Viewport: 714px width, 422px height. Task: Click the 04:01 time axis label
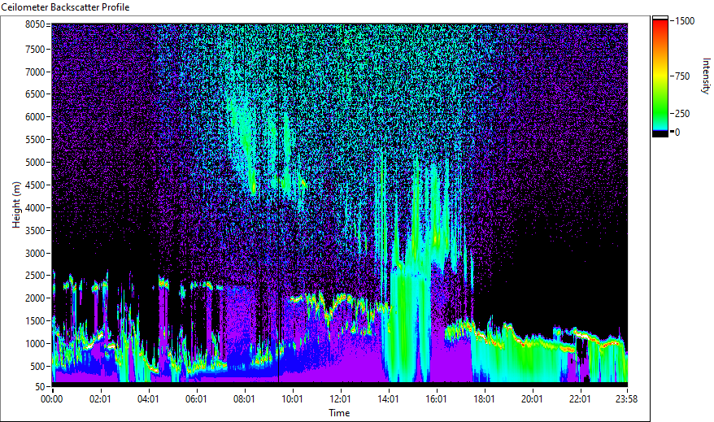(148, 399)
